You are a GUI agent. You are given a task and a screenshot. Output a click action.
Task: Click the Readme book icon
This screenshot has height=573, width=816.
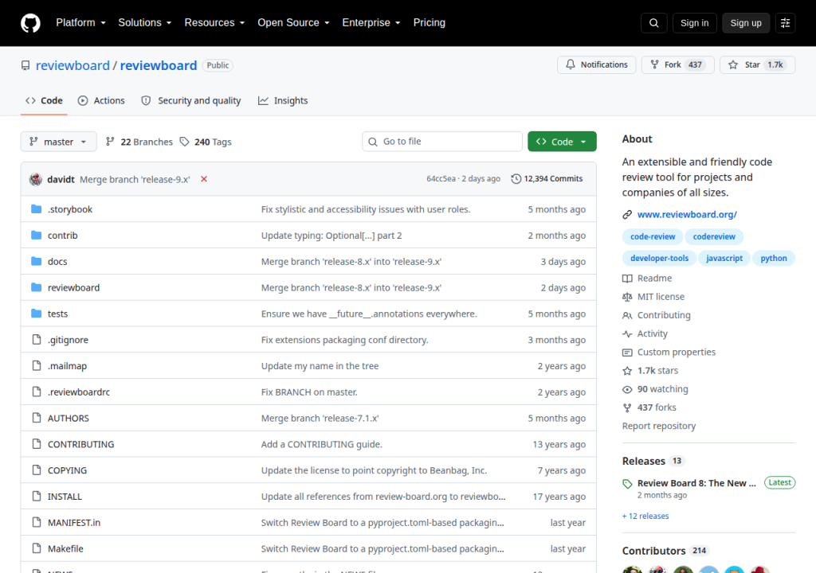click(x=627, y=279)
